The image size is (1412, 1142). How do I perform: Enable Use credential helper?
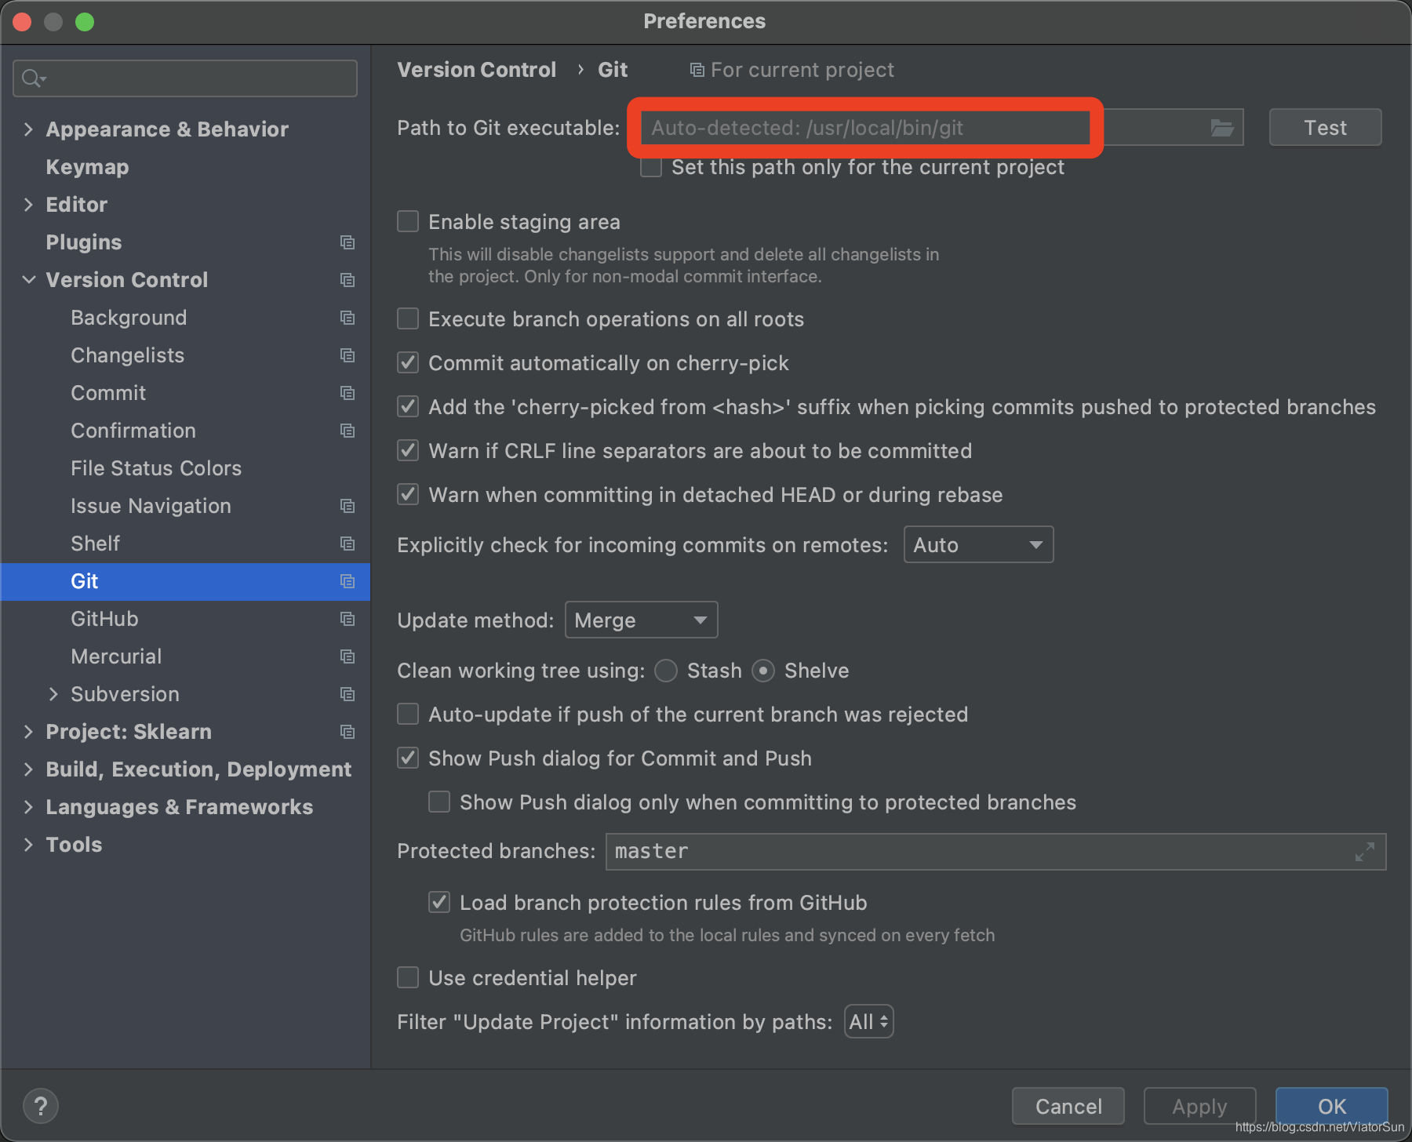[x=408, y=978]
